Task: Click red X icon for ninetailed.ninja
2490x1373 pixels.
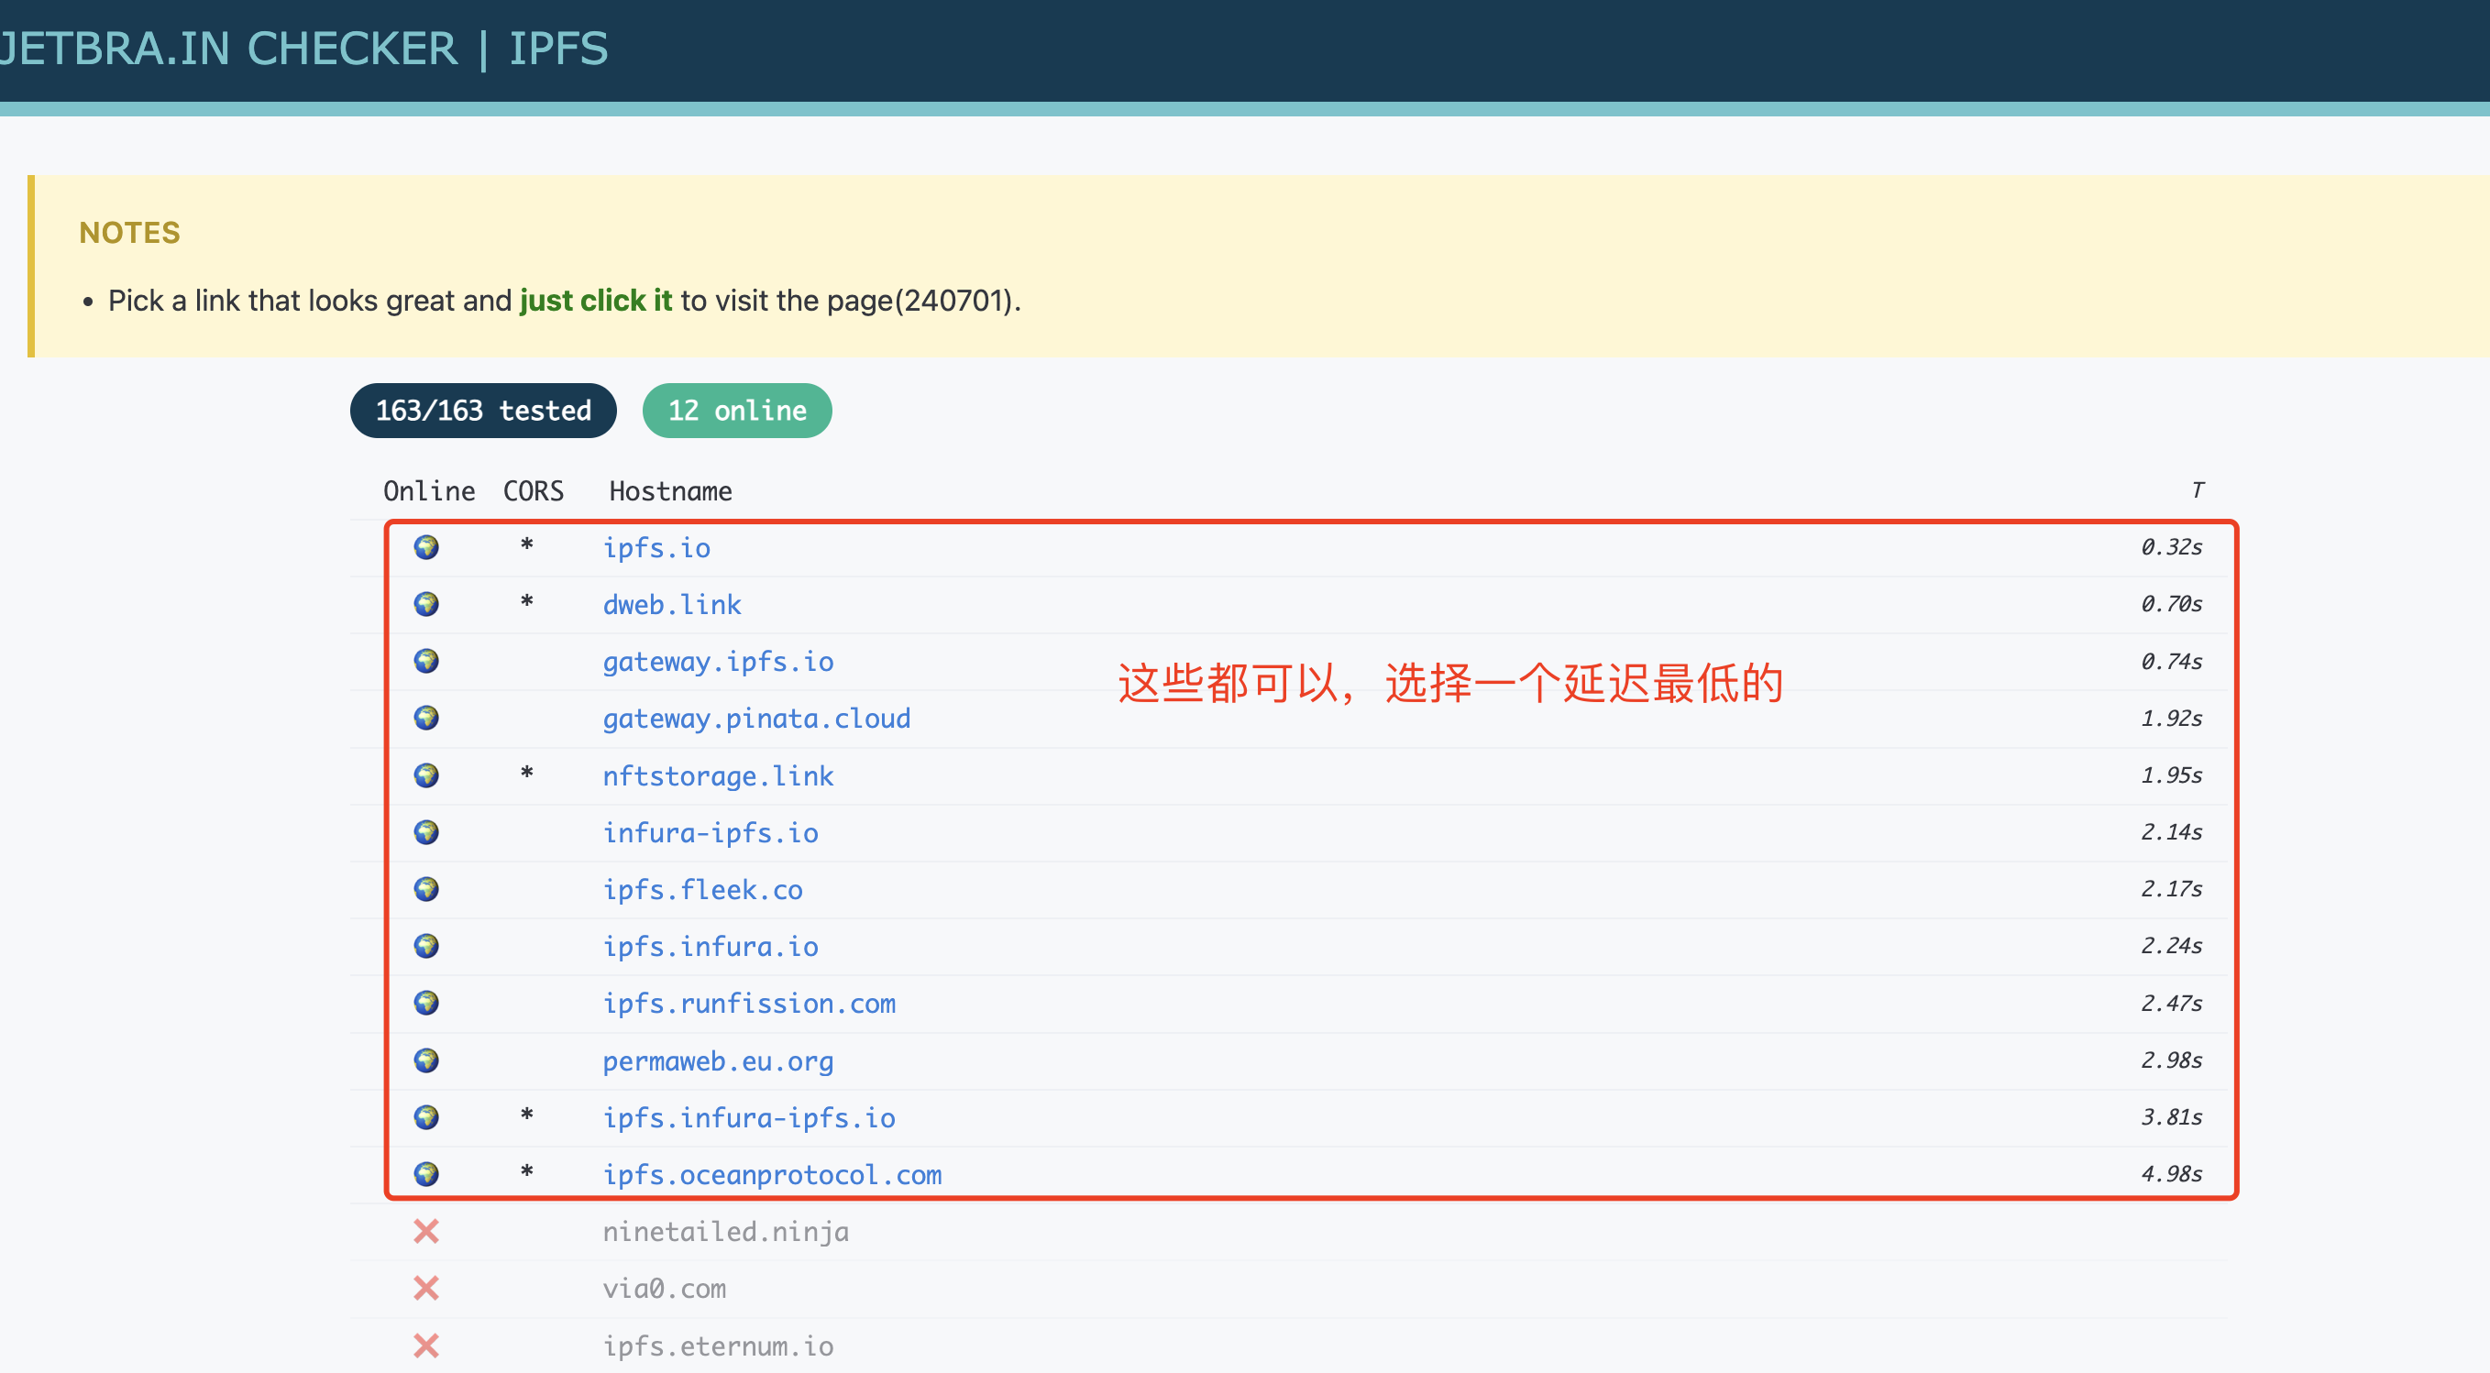Action: point(426,1231)
